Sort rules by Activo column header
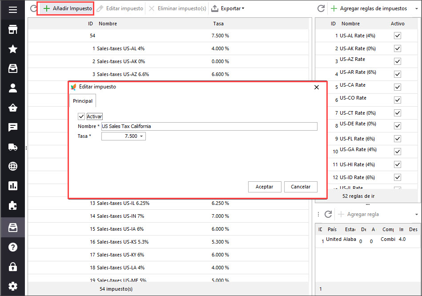The width and height of the screenshot is (422, 296). point(398,24)
